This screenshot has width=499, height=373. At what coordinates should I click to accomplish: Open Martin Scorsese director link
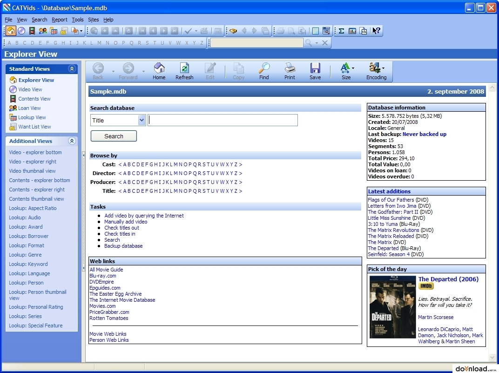(436, 317)
